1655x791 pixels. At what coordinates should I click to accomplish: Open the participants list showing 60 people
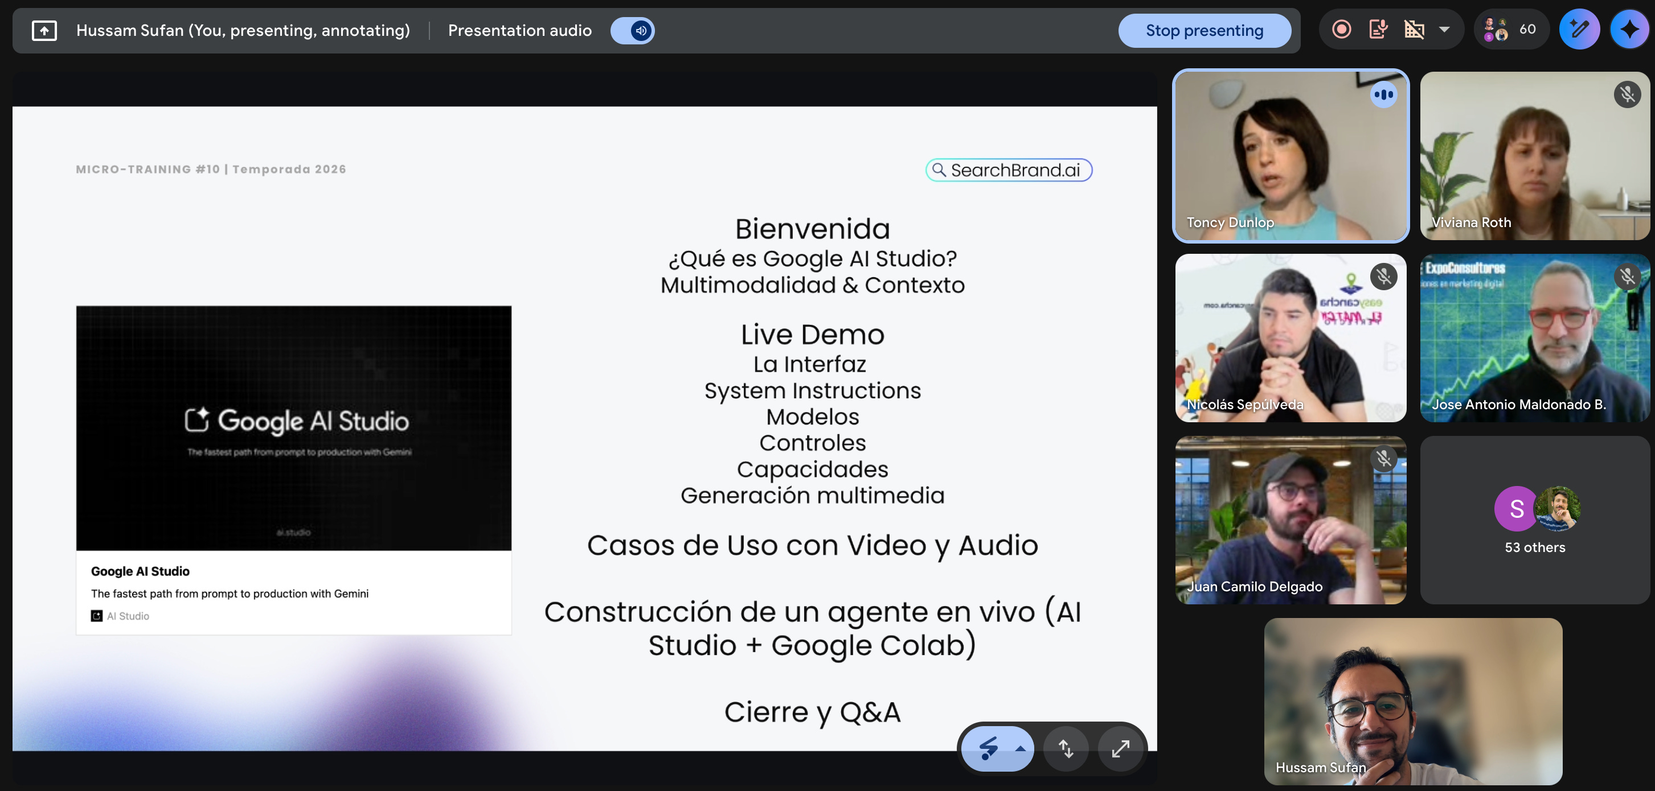point(1510,30)
